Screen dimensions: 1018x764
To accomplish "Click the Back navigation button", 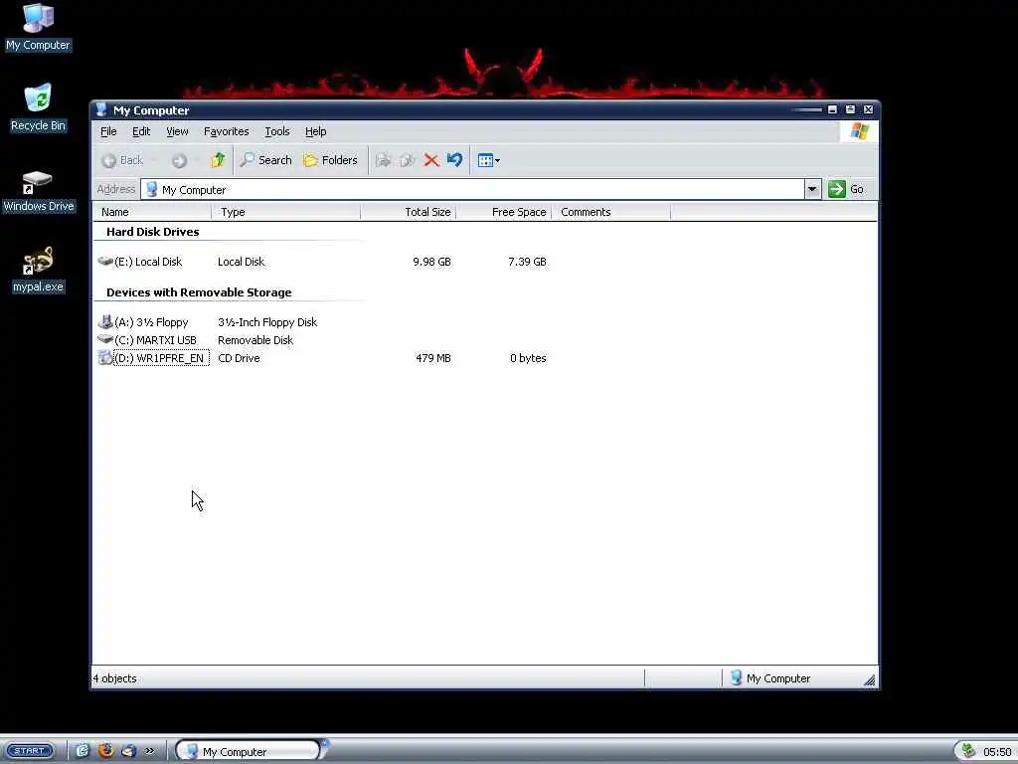I will point(122,160).
